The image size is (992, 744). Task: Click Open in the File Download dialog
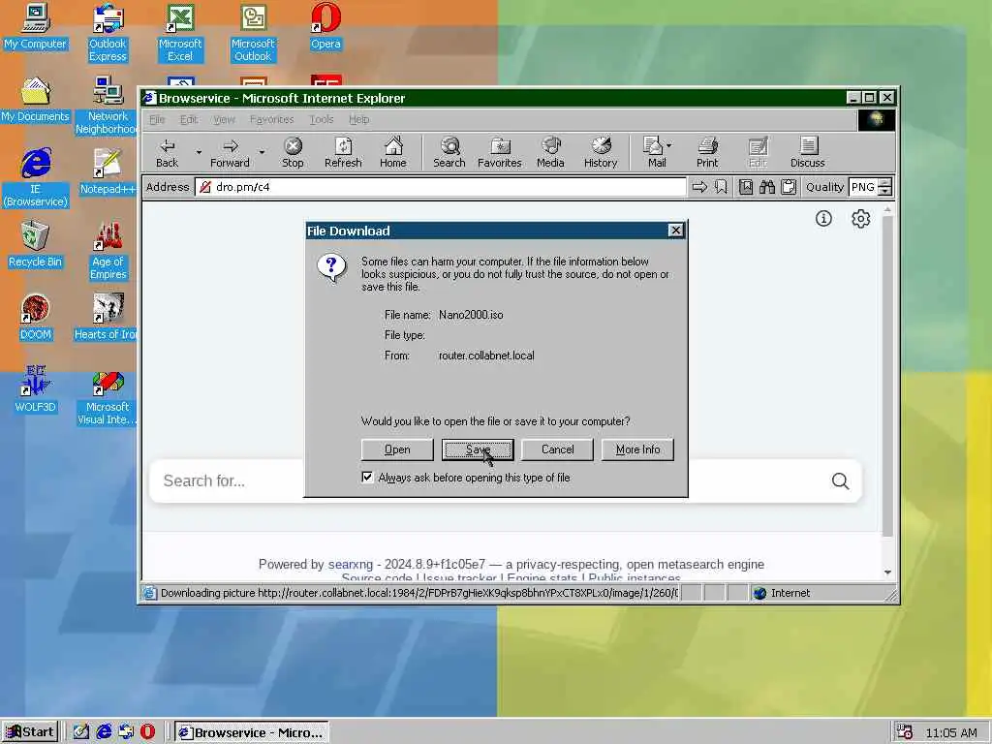[x=397, y=449]
